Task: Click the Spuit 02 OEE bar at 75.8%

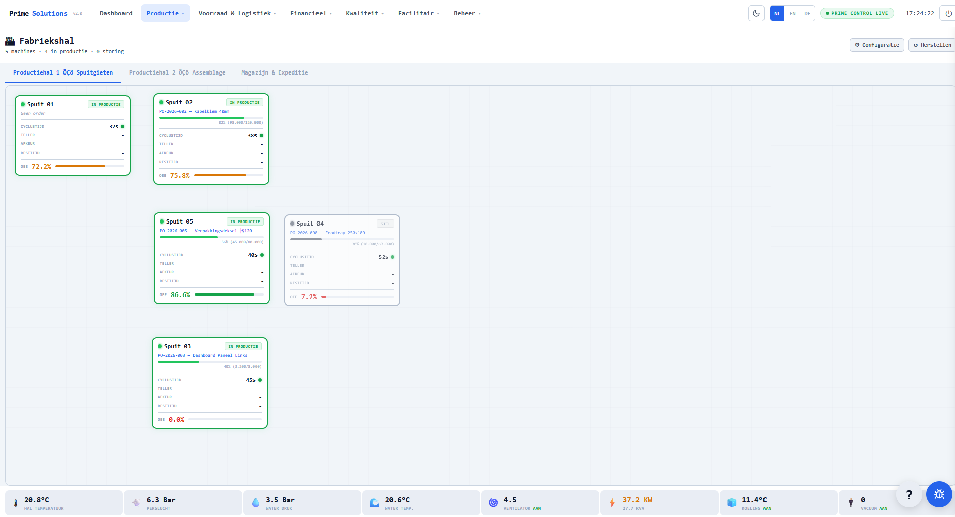Action: [x=228, y=175]
